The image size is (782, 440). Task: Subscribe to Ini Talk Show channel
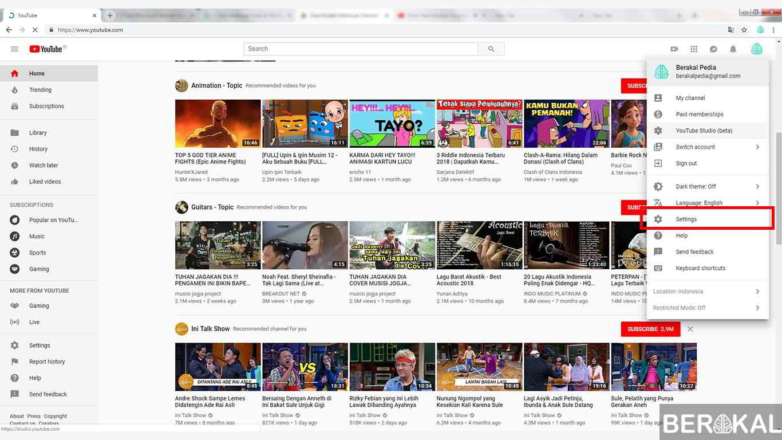click(651, 329)
